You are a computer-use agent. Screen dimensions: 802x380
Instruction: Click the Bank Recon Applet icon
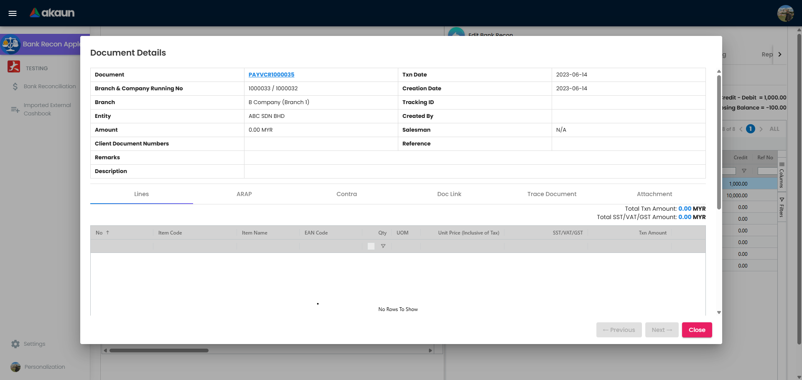pyautogui.click(x=10, y=44)
